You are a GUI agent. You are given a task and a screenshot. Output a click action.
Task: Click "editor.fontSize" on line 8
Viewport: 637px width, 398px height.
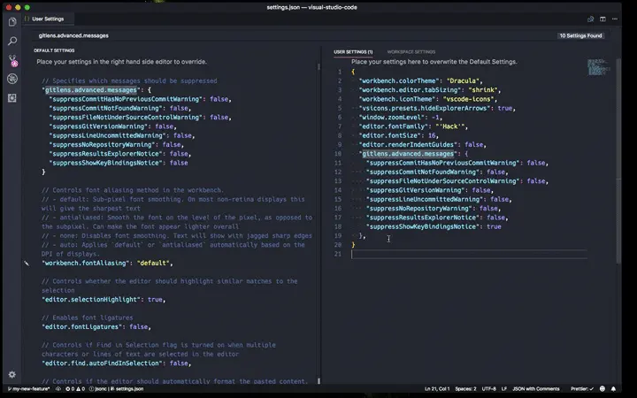click(389, 135)
